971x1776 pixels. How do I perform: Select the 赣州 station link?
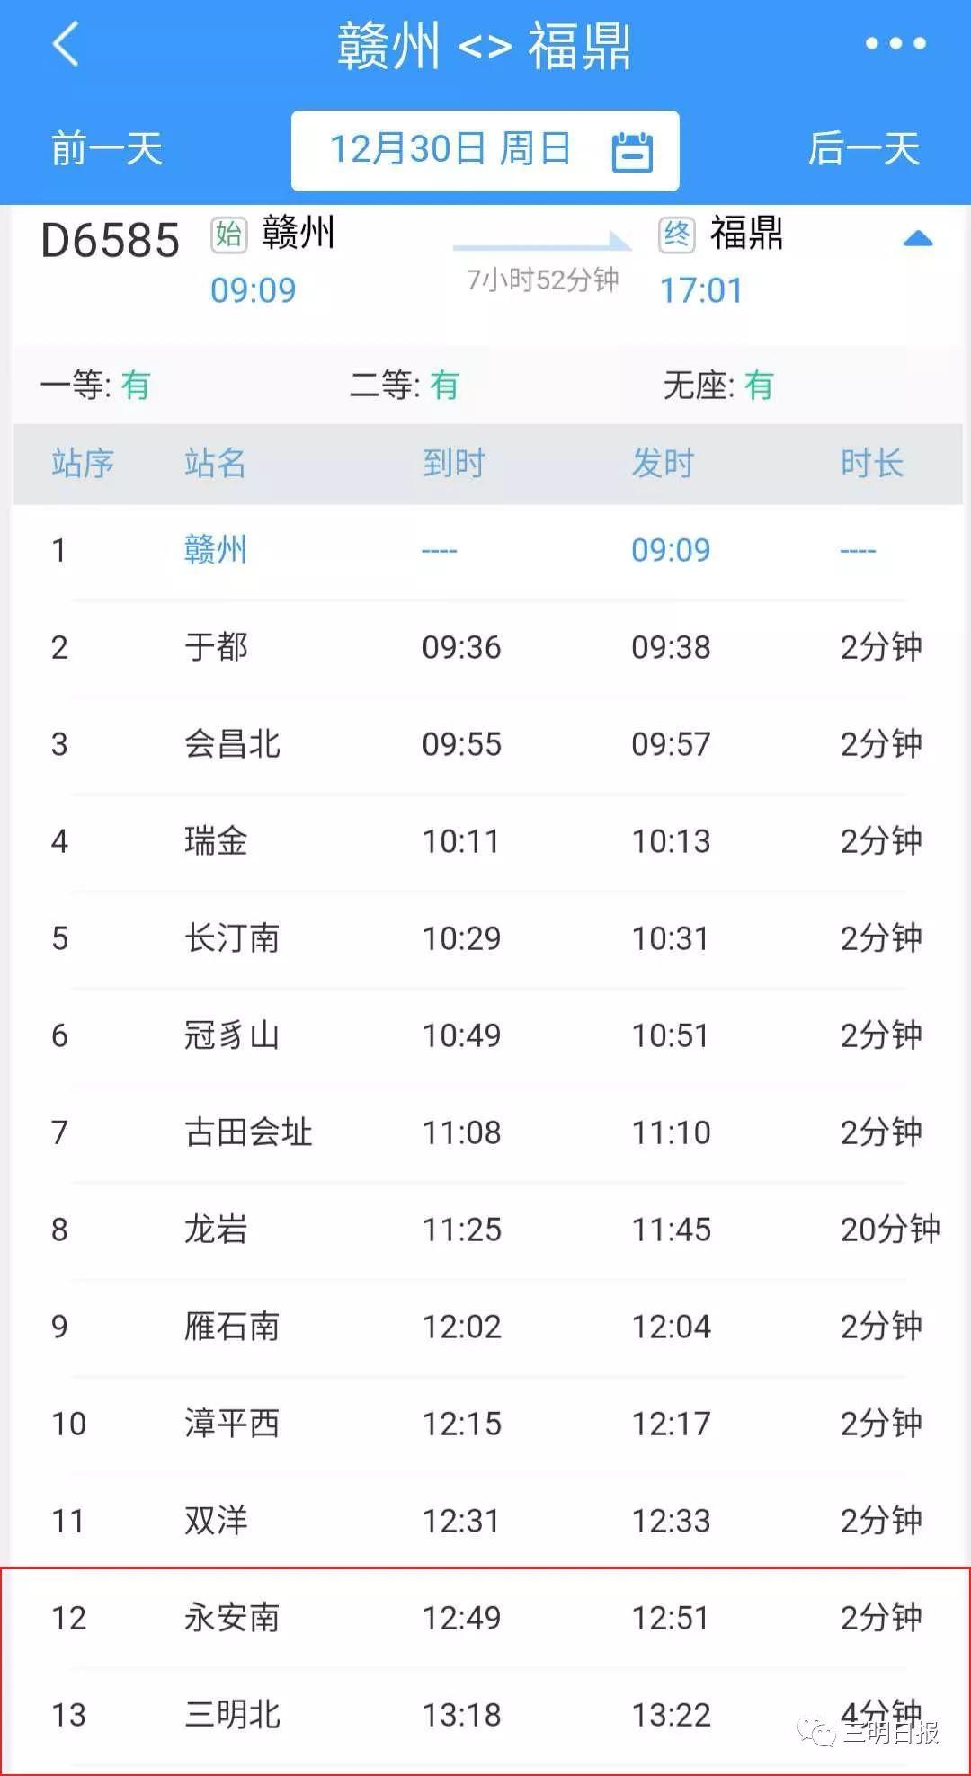(x=215, y=550)
